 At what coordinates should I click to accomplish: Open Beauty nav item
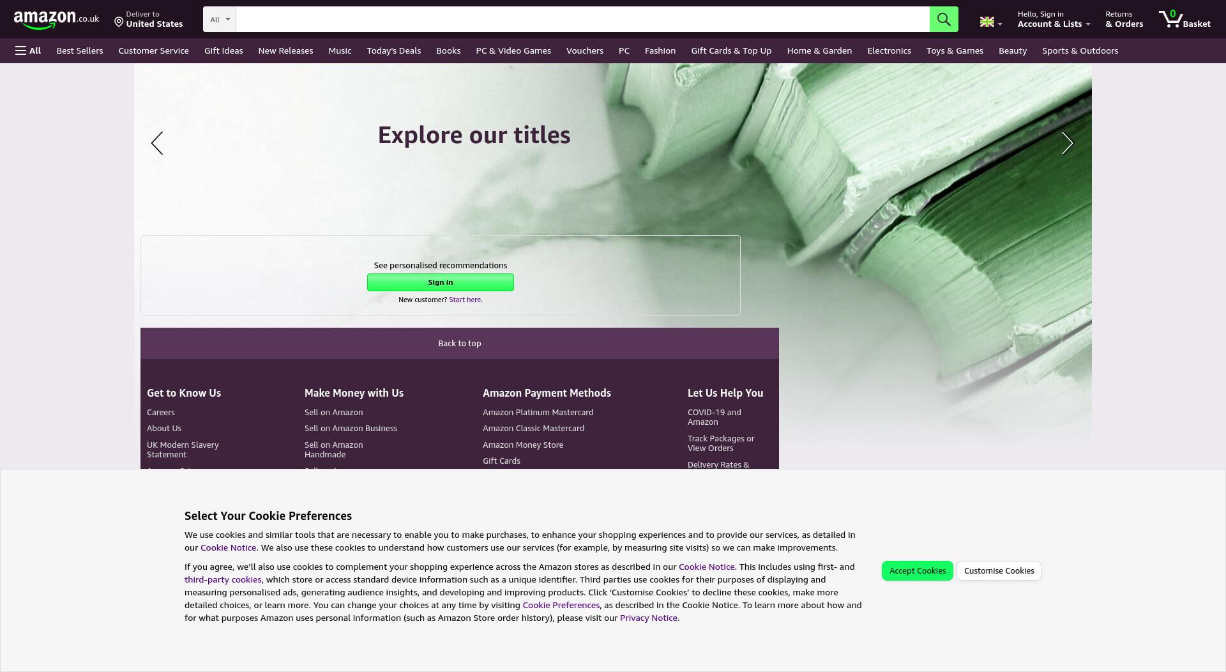[x=1013, y=50]
